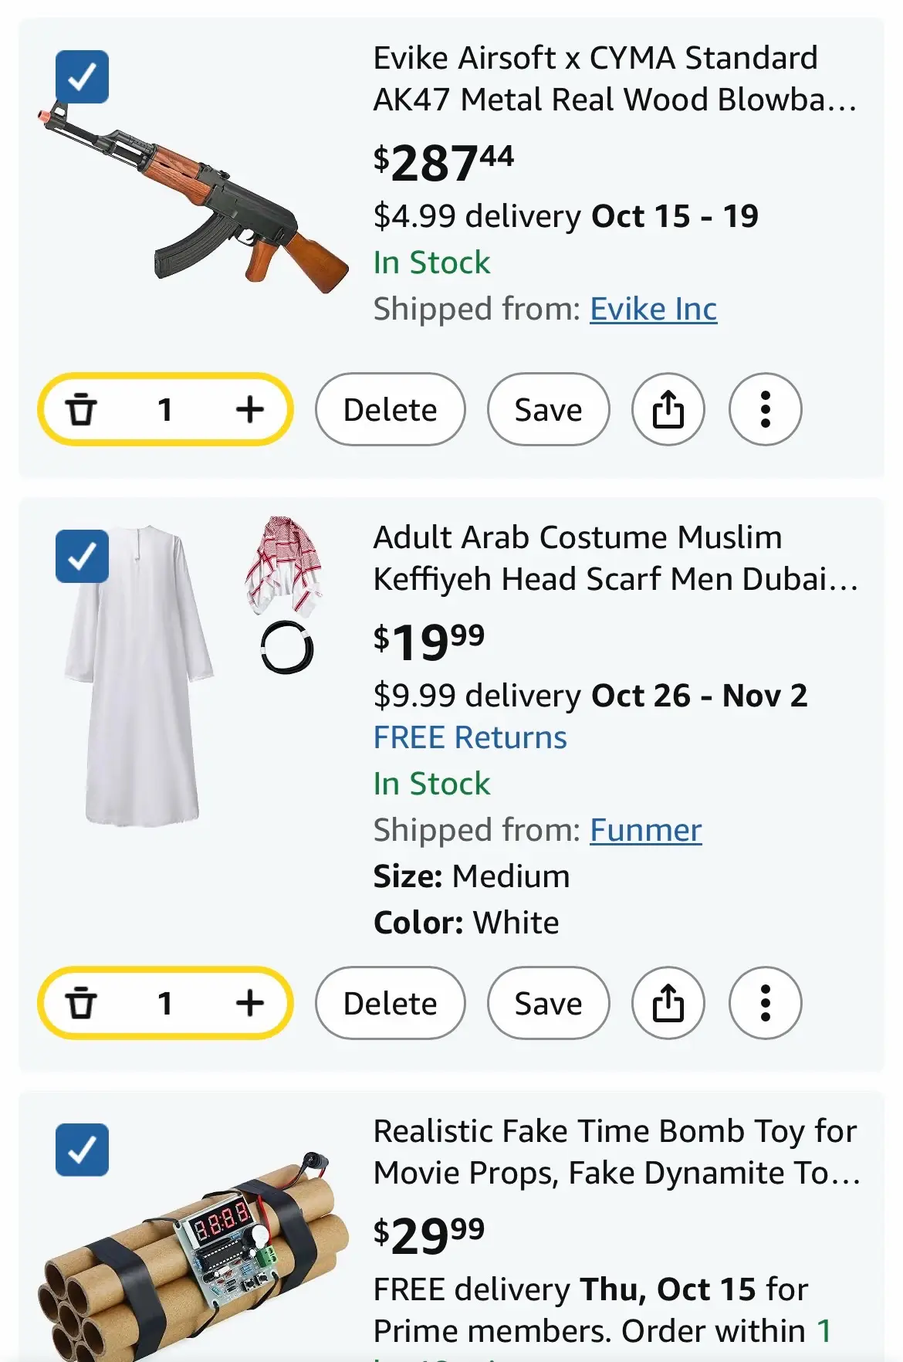This screenshot has width=903, height=1362.
Task: Save the Evike Airsoft AK47 for later
Action: [549, 410]
